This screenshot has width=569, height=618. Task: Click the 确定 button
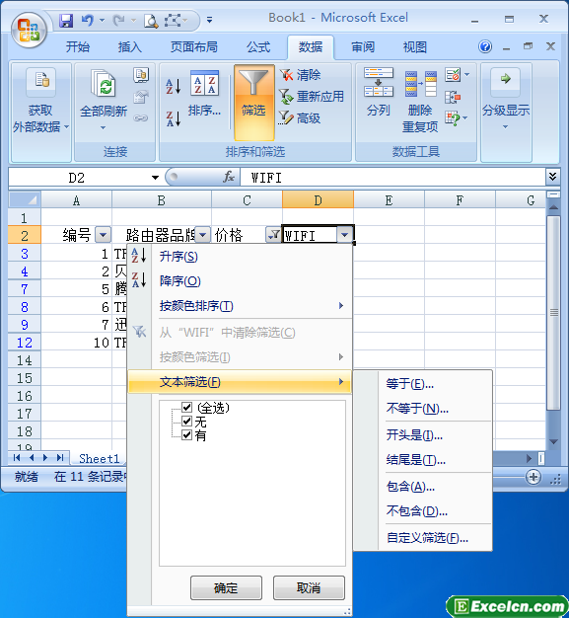click(x=226, y=587)
